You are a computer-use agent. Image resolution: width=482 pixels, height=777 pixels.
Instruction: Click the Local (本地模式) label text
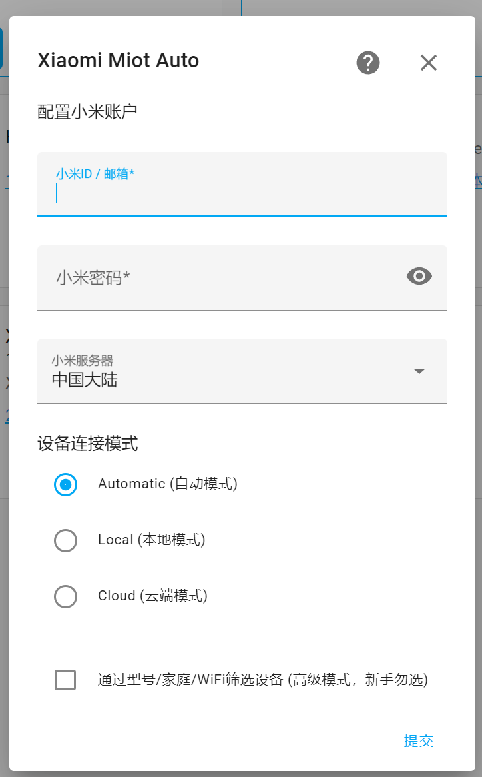[151, 540]
